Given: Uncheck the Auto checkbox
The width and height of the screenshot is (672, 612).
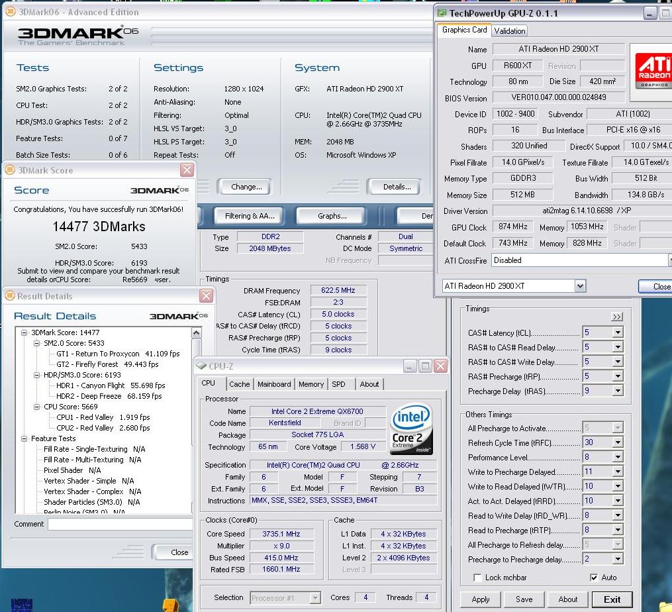Looking at the screenshot, I should tap(594, 578).
